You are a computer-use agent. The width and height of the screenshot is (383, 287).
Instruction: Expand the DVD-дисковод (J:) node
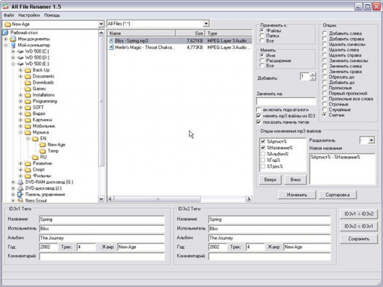pos(13,188)
